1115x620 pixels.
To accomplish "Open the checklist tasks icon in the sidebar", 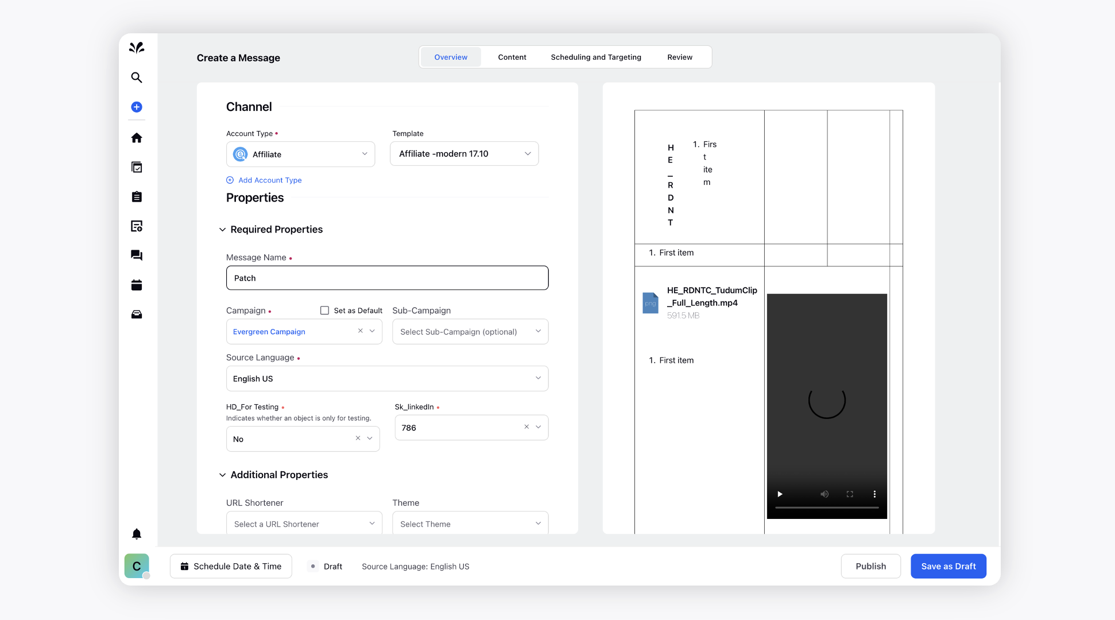I will pos(137,167).
